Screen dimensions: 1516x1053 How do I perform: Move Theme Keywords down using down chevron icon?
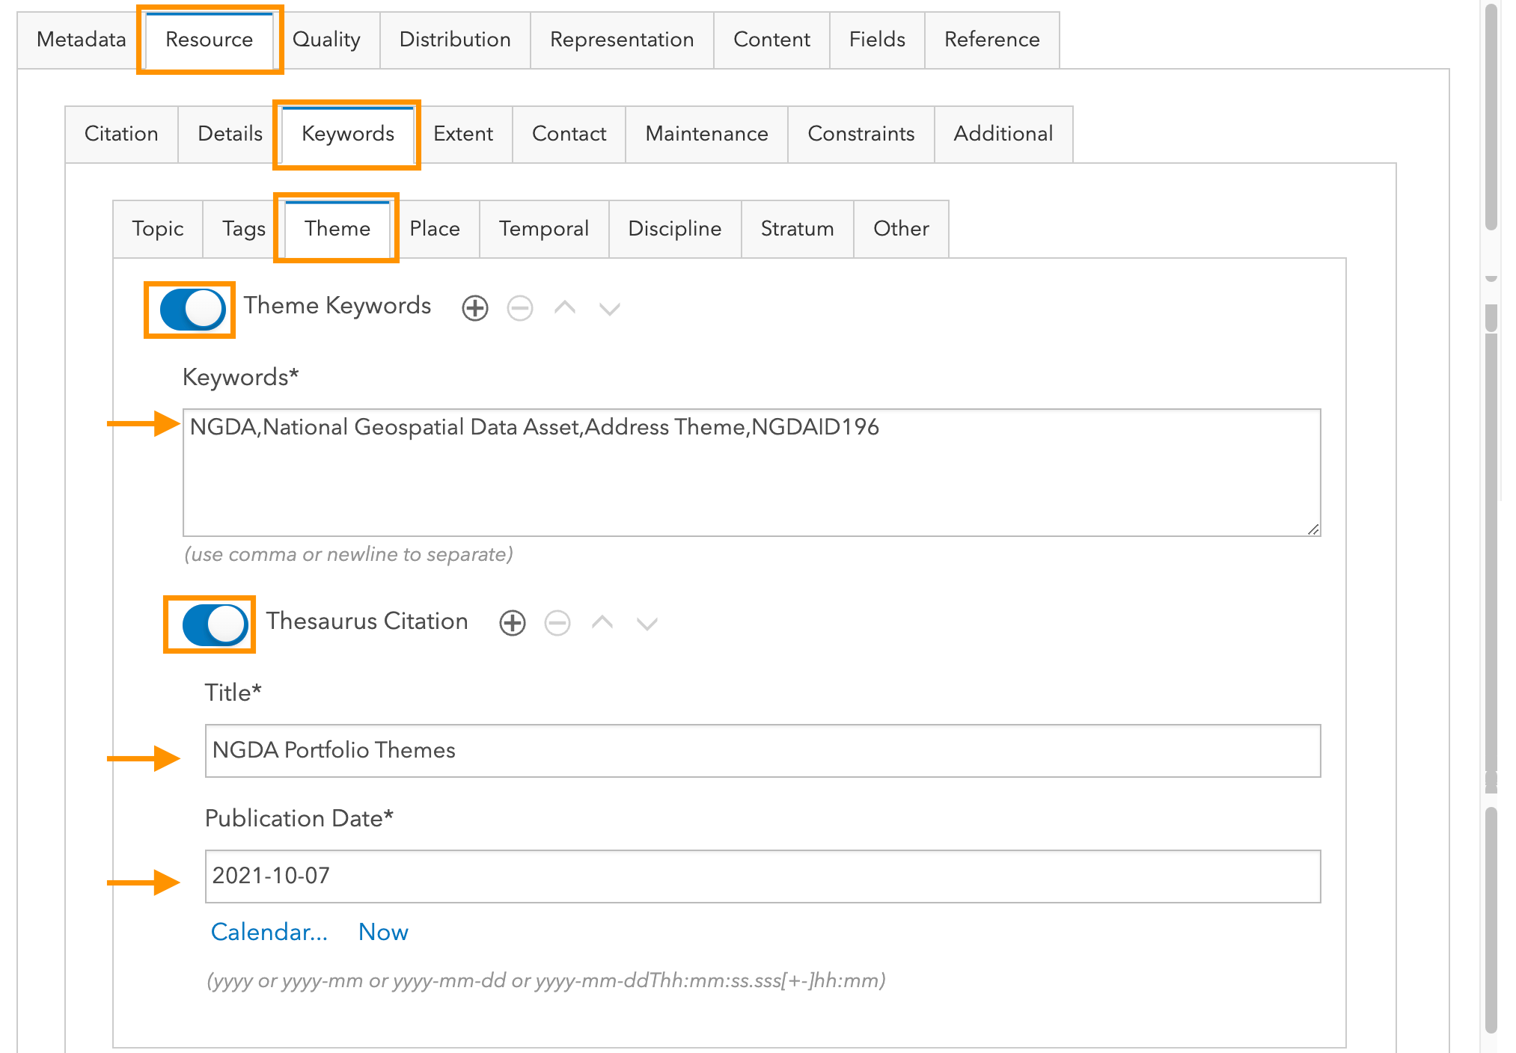click(609, 307)
